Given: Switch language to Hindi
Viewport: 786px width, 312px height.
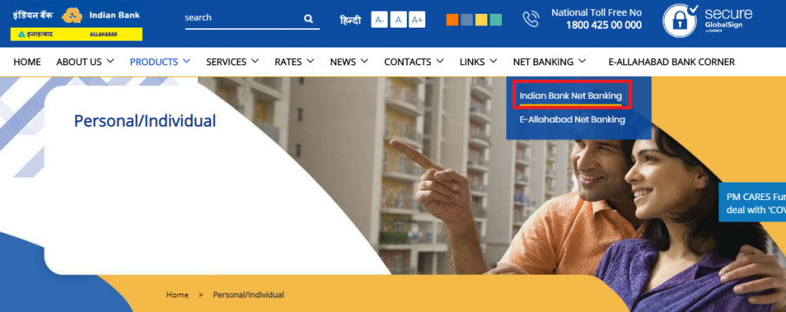Looking at the screenshot, I should [x=350, y=20].
